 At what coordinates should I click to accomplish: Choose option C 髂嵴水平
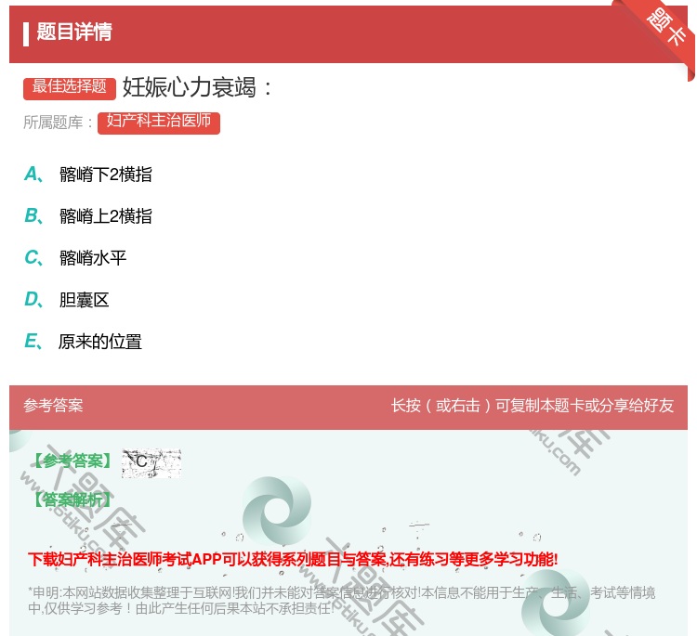click(75, 257)
